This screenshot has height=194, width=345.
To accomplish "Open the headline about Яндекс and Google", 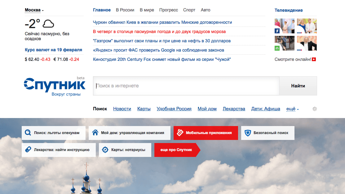I will click(158, 50).
